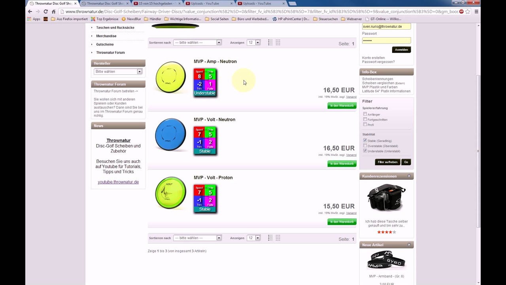Open the 'Social Seiten' bookmark folder
Screen dimensions: 506x285
217,19
